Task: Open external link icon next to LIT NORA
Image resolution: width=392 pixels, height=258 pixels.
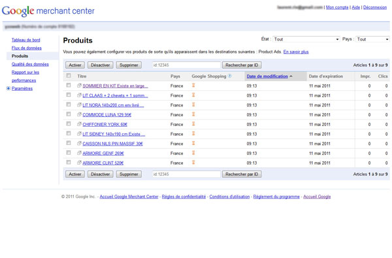Action: (x=79, y=105)
